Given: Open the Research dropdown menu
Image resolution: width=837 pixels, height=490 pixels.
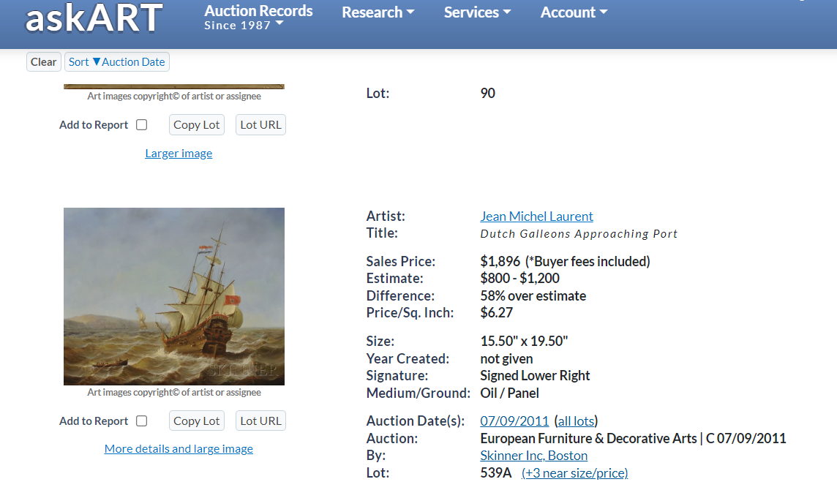Looking at the screenshot, I should (378, 12).
